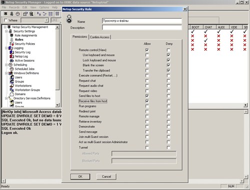This screenshot has width=250, height=190.
Task: Open the Help menu
Action: [x=54, y=8]
